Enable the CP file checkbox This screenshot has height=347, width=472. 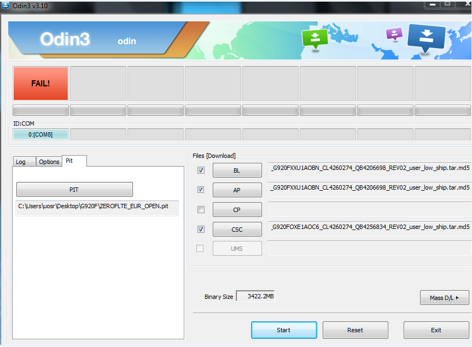point(201,209)
